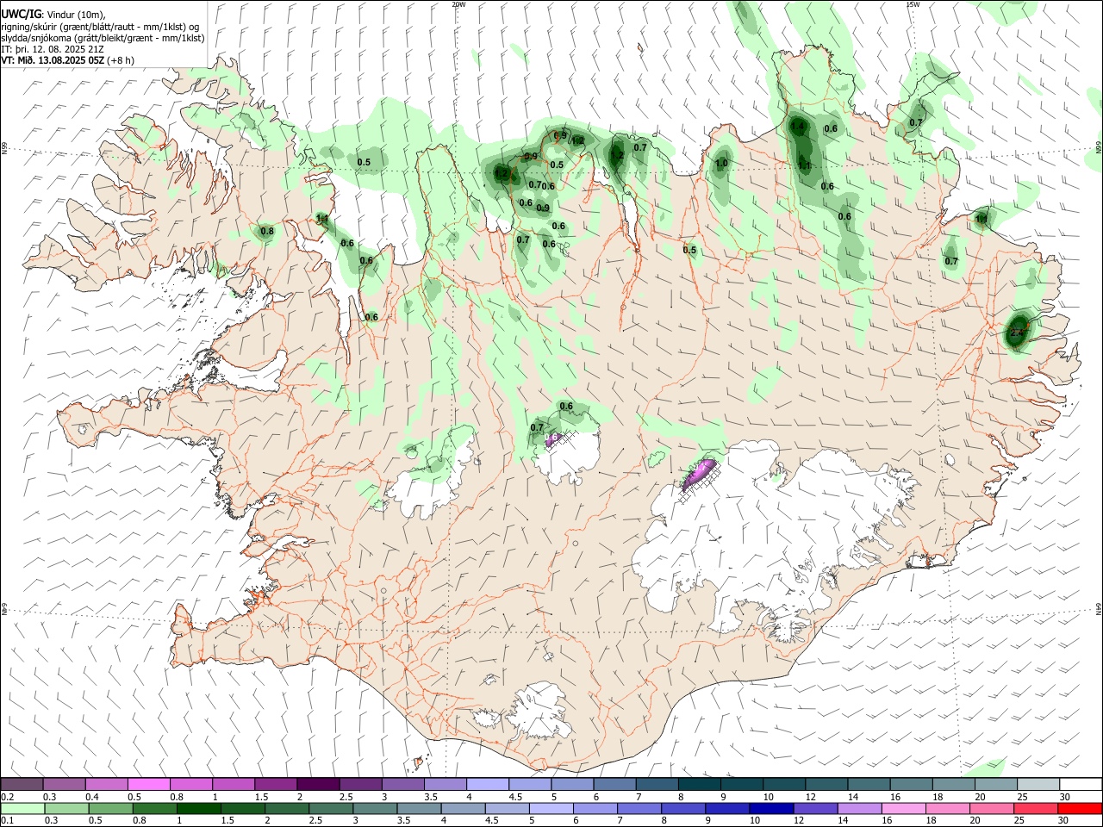The width and height of the screenshot is (1103, 827).
Task: Select the "30" label in the upper legend
Action: 1065,797
